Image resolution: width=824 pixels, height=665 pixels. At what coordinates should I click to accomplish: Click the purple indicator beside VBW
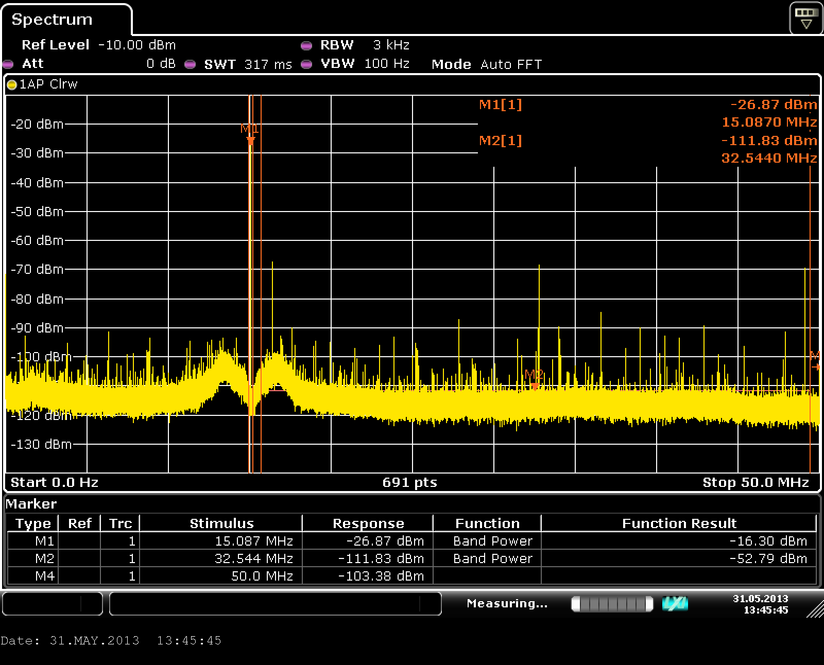[x=306, y=64]
